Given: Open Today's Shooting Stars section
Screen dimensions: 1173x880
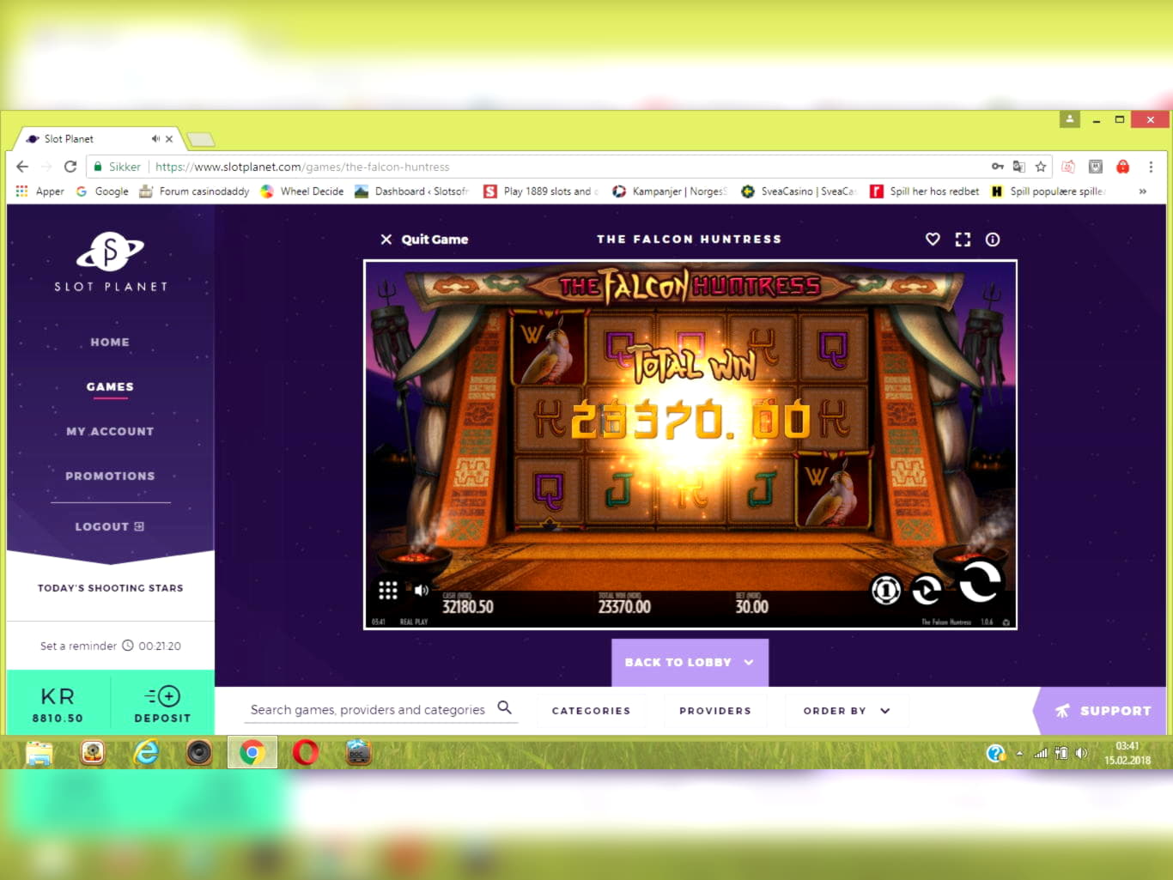Looking at the screenshot, I should [110, 588].
